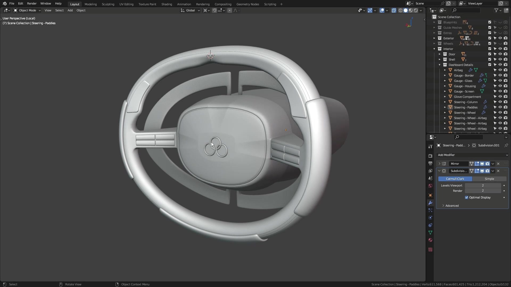Open the viewport Object menu
The width and height of the screenshot is (511, 287).
pos(81,10)
